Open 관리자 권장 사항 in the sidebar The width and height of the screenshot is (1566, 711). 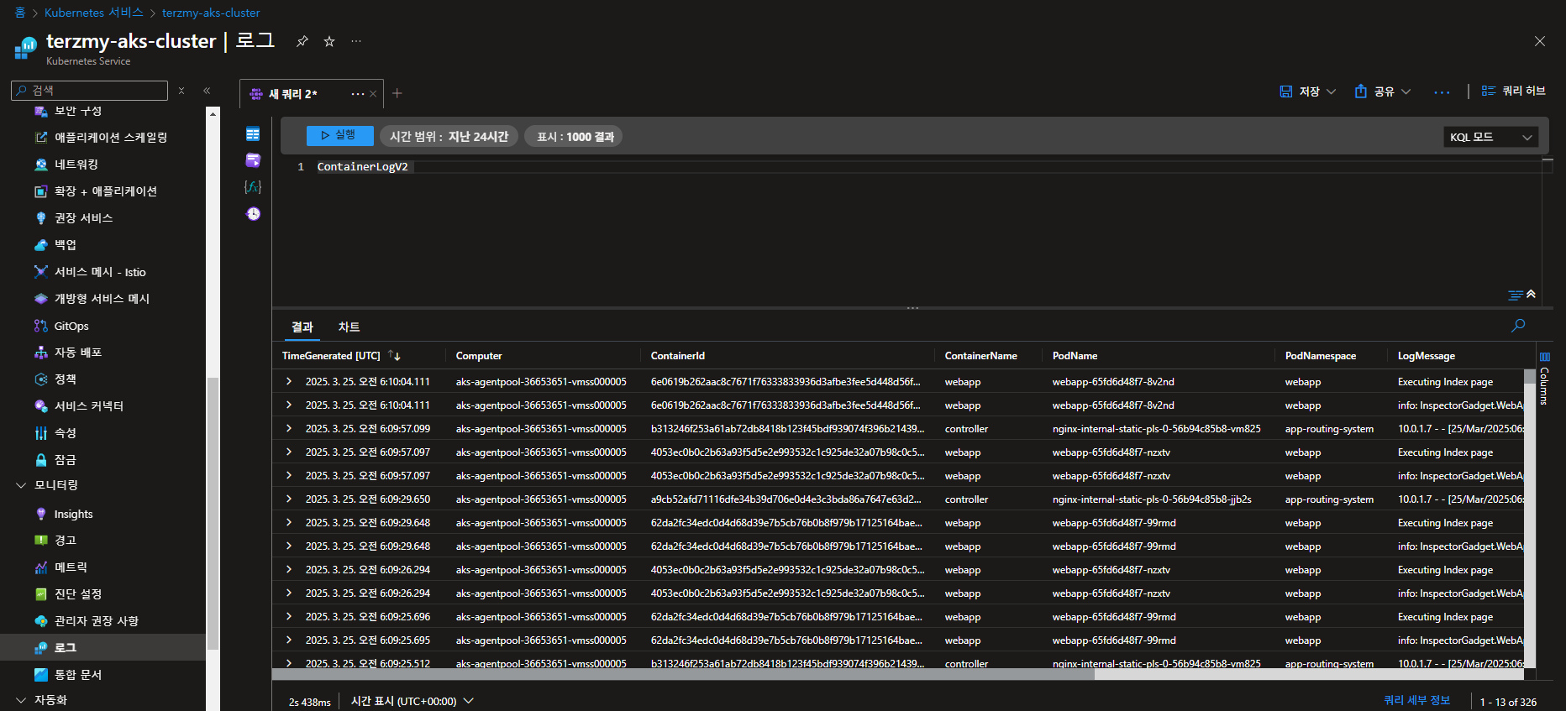(96, 621)
